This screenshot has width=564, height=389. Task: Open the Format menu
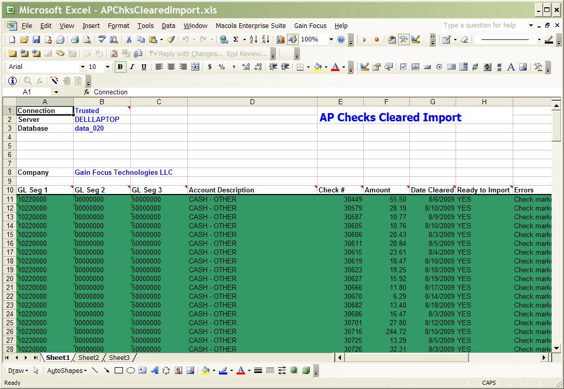[x=118, y=25]
